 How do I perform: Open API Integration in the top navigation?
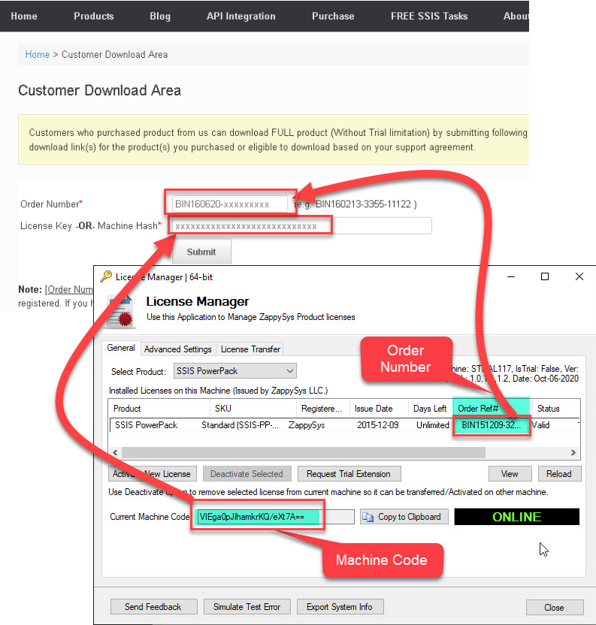(241, 16)
